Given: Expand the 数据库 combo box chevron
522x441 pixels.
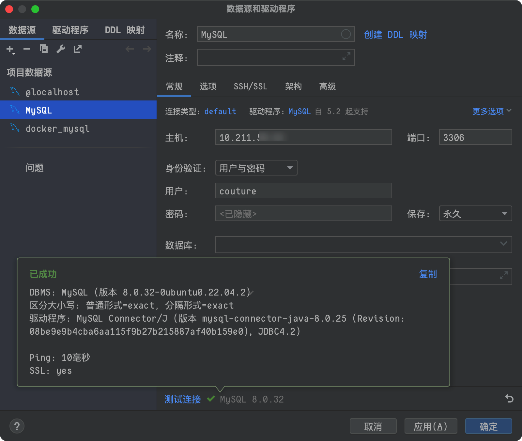Looking at the screenshot, I should (x=503, y=244).
